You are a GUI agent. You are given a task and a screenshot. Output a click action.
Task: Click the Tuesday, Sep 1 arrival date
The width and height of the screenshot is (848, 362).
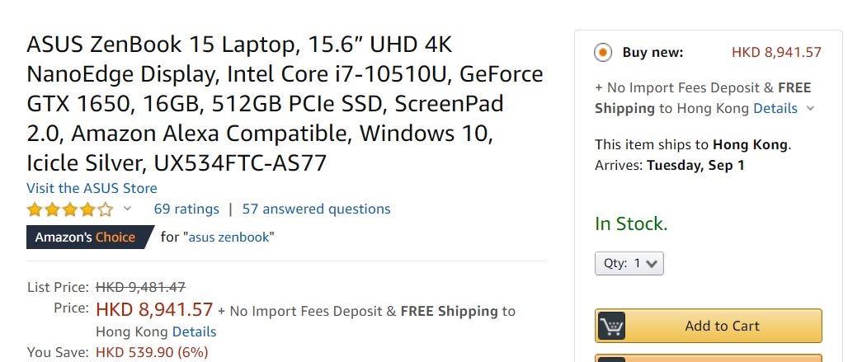click(695, 165)
